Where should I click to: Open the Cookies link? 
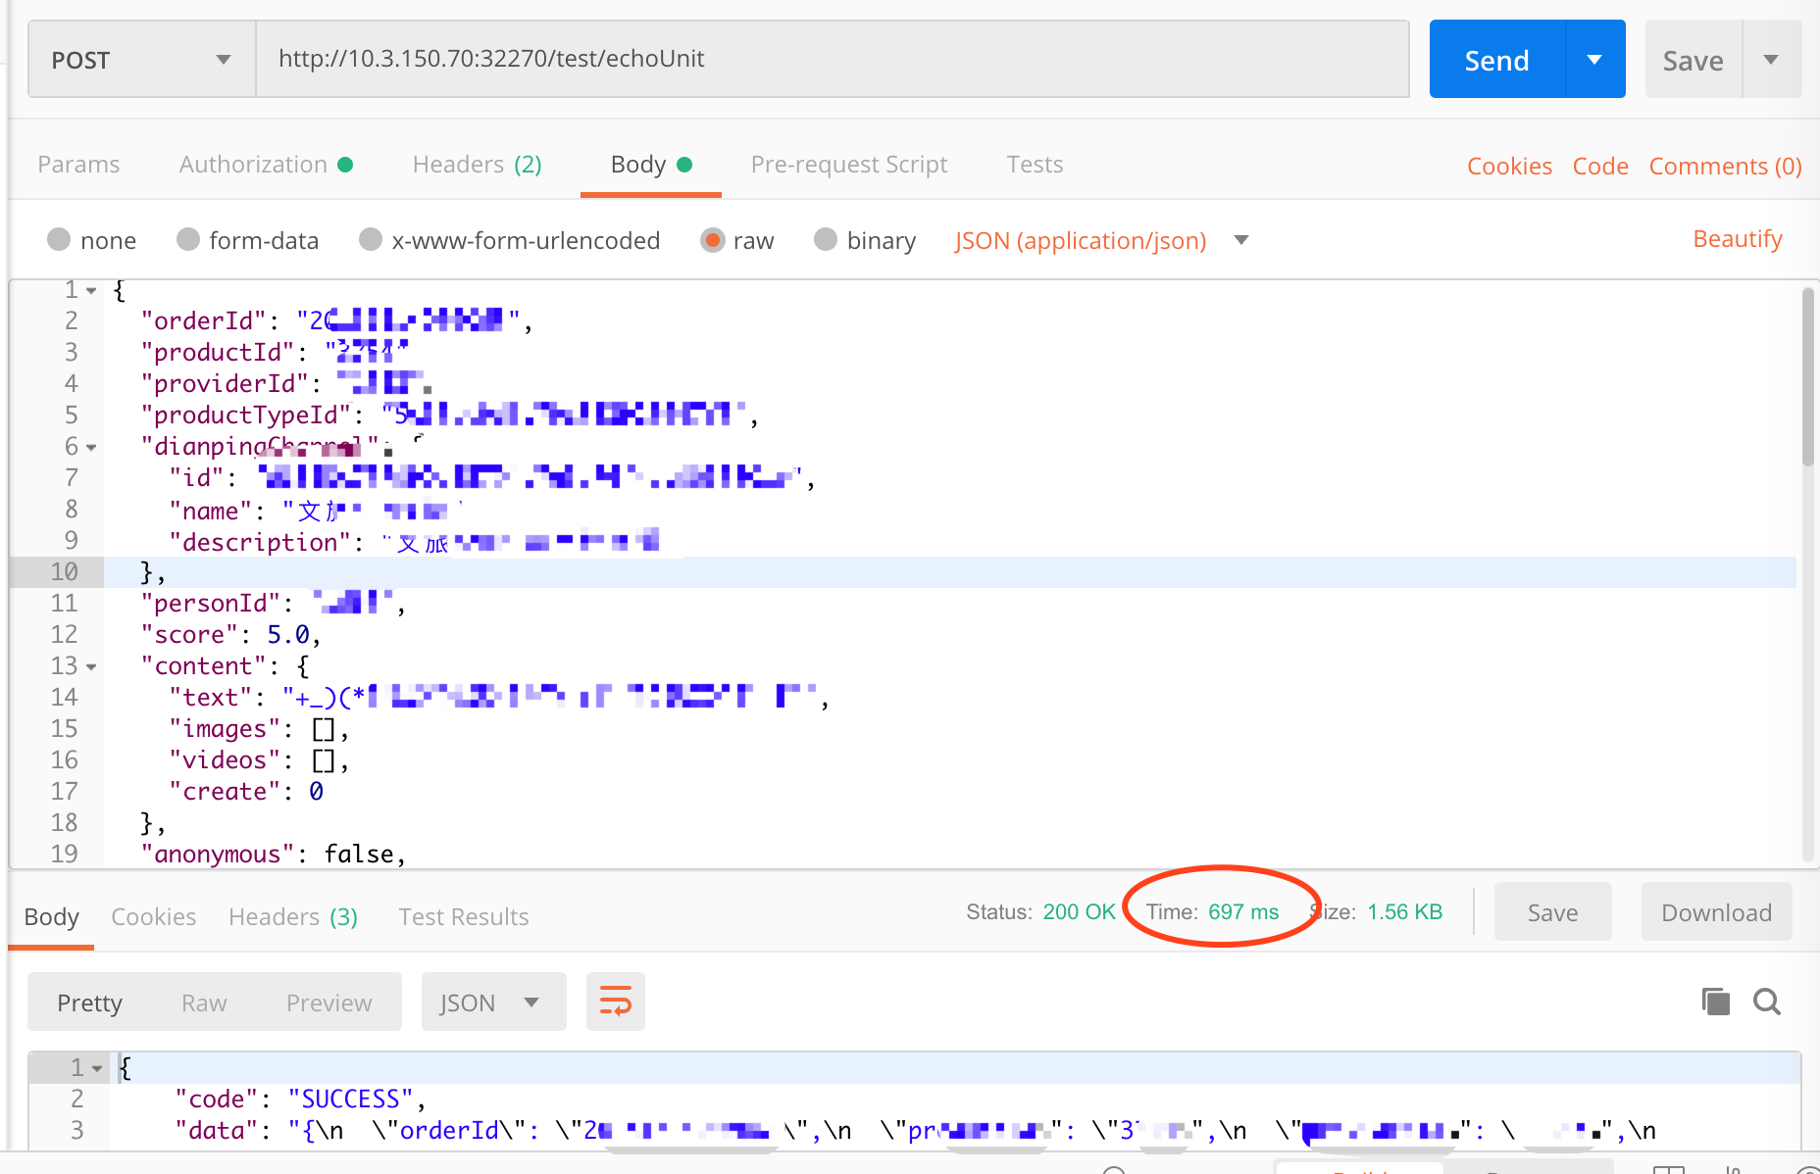(1509, 166)
